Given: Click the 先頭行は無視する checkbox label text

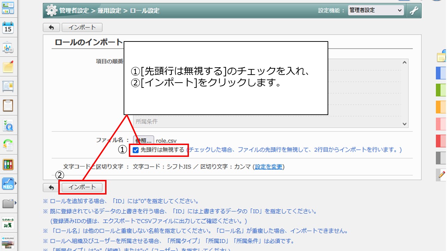Looking at the screenshot, I should click(x=162, y=150).
